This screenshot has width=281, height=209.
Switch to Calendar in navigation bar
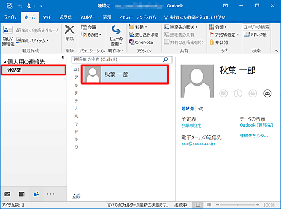coord(22,194)
